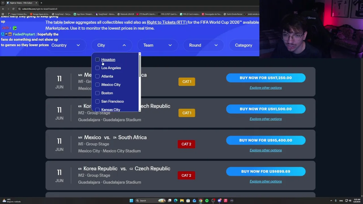Click the microphone tray icon
The height and width of the screenshot is (204, 363).
[336, 201]
